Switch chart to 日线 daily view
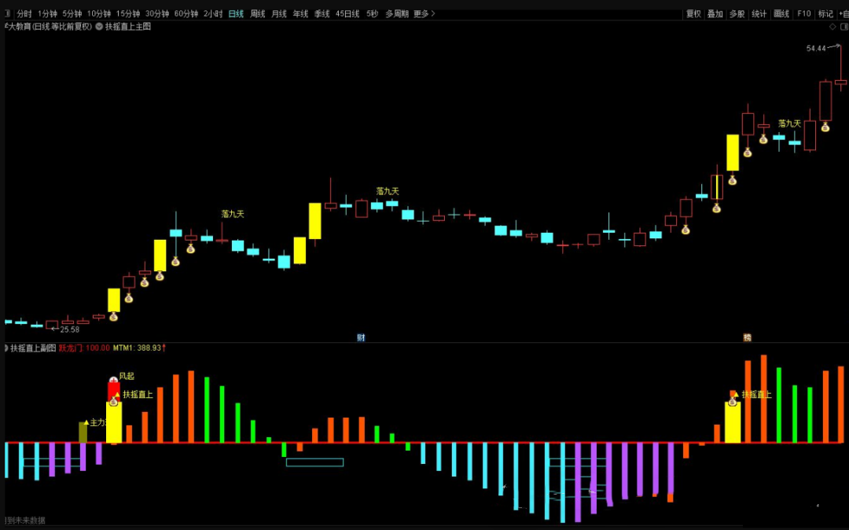 (236, 13)
